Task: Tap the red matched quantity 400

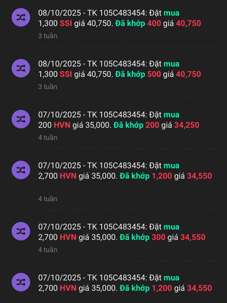Action: 154,23
